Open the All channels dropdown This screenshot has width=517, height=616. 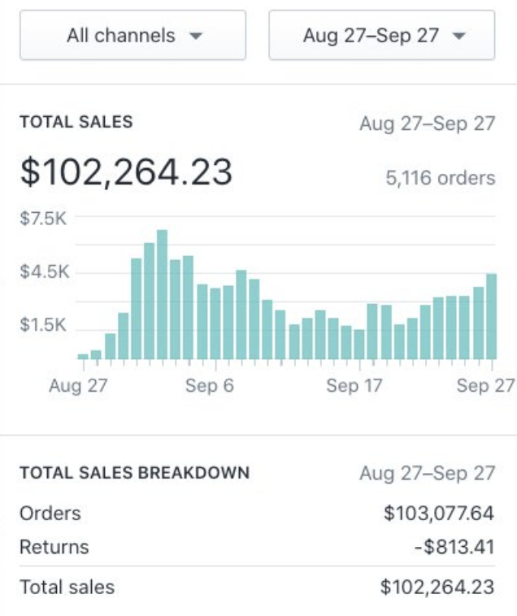(133, 35)
